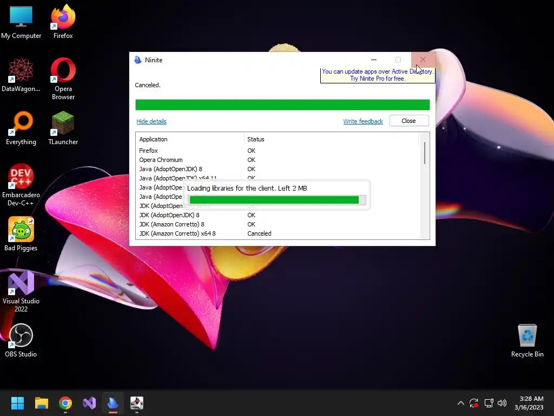Click the Ninite taskbar icon
Viewport: 554px width, 416px height.
[113, 403]
